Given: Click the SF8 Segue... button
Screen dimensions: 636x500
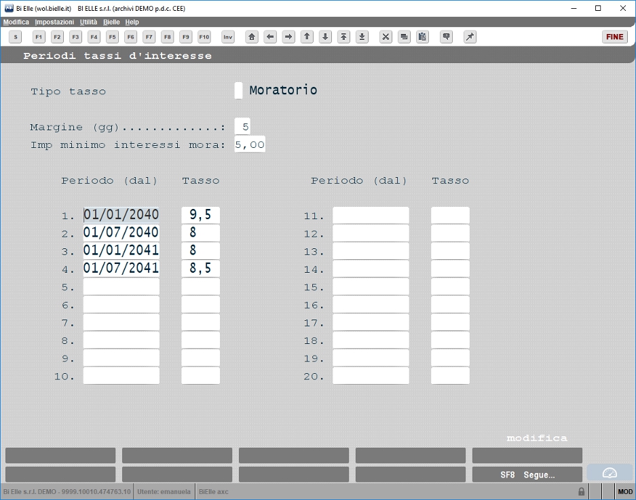Looking at the screenshot, I should pyautogui.click(x=527, y=474).
